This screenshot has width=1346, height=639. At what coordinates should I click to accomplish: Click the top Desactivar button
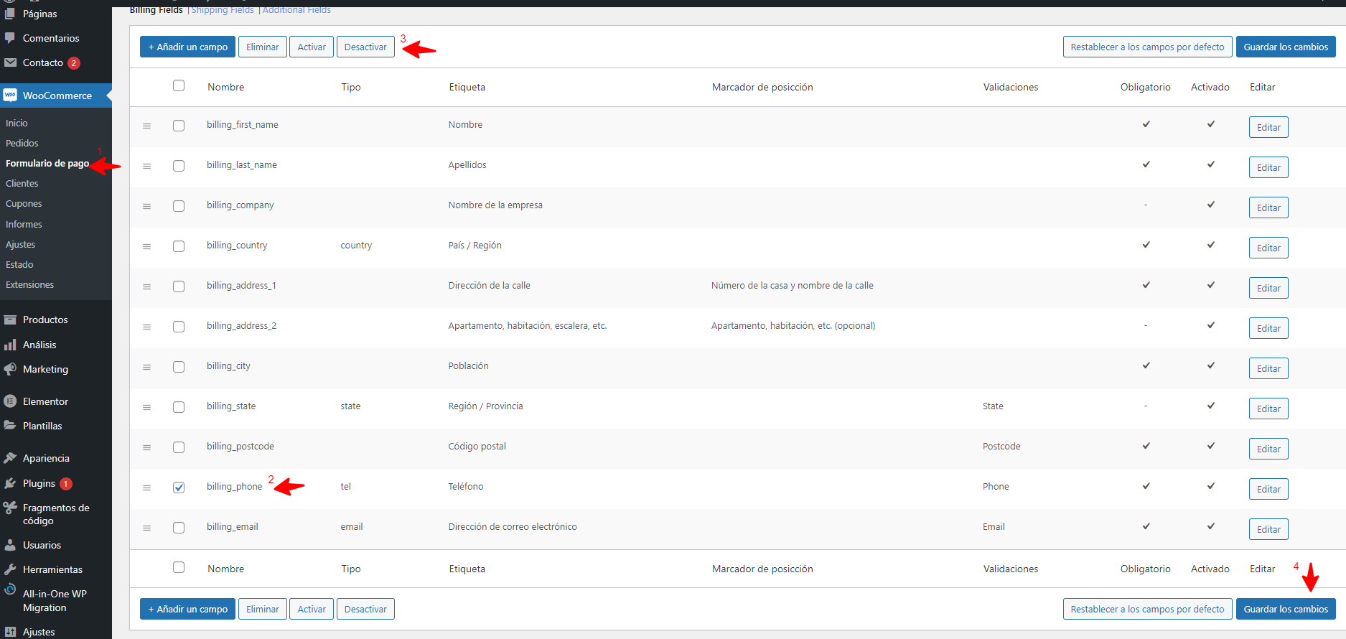pyautogui.click(x=365, y=47)
